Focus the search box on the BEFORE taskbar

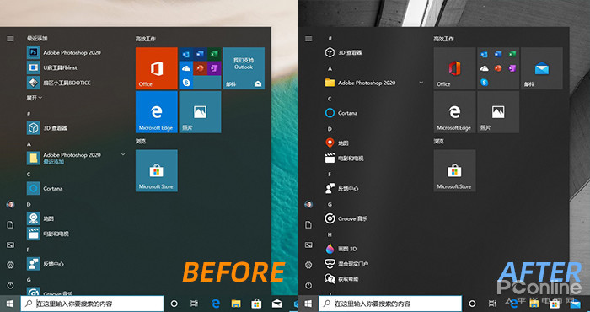pos(92,304)
